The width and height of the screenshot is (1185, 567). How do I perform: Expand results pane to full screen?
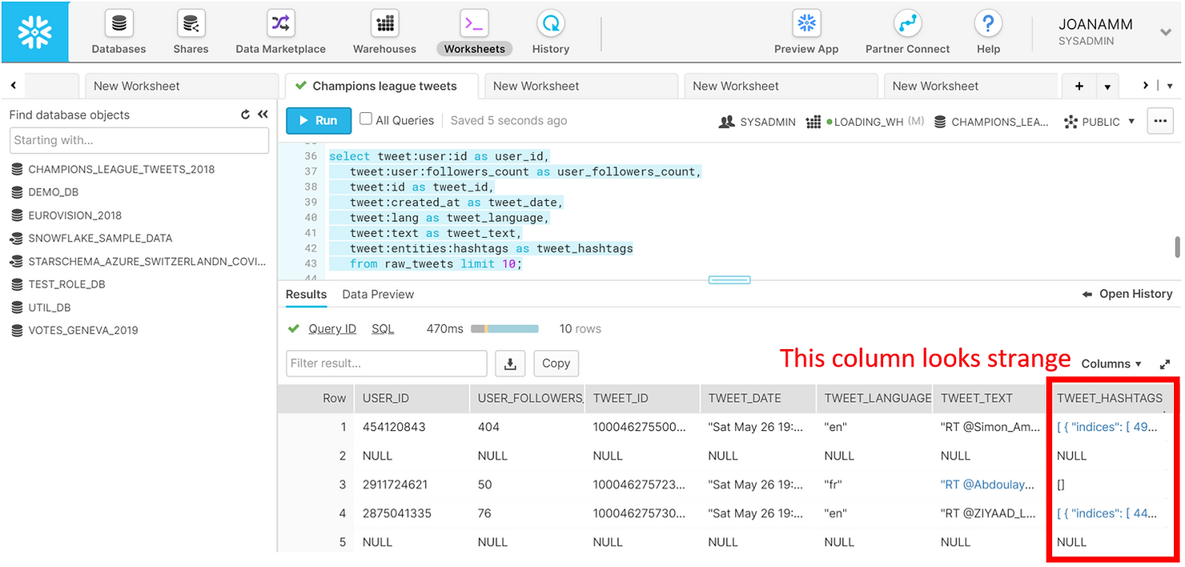tap(1166, 364)
